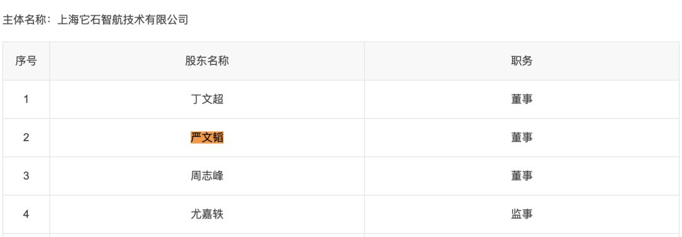
Task: Click the highlighted name 严文韬
Action: coord(207,137)
